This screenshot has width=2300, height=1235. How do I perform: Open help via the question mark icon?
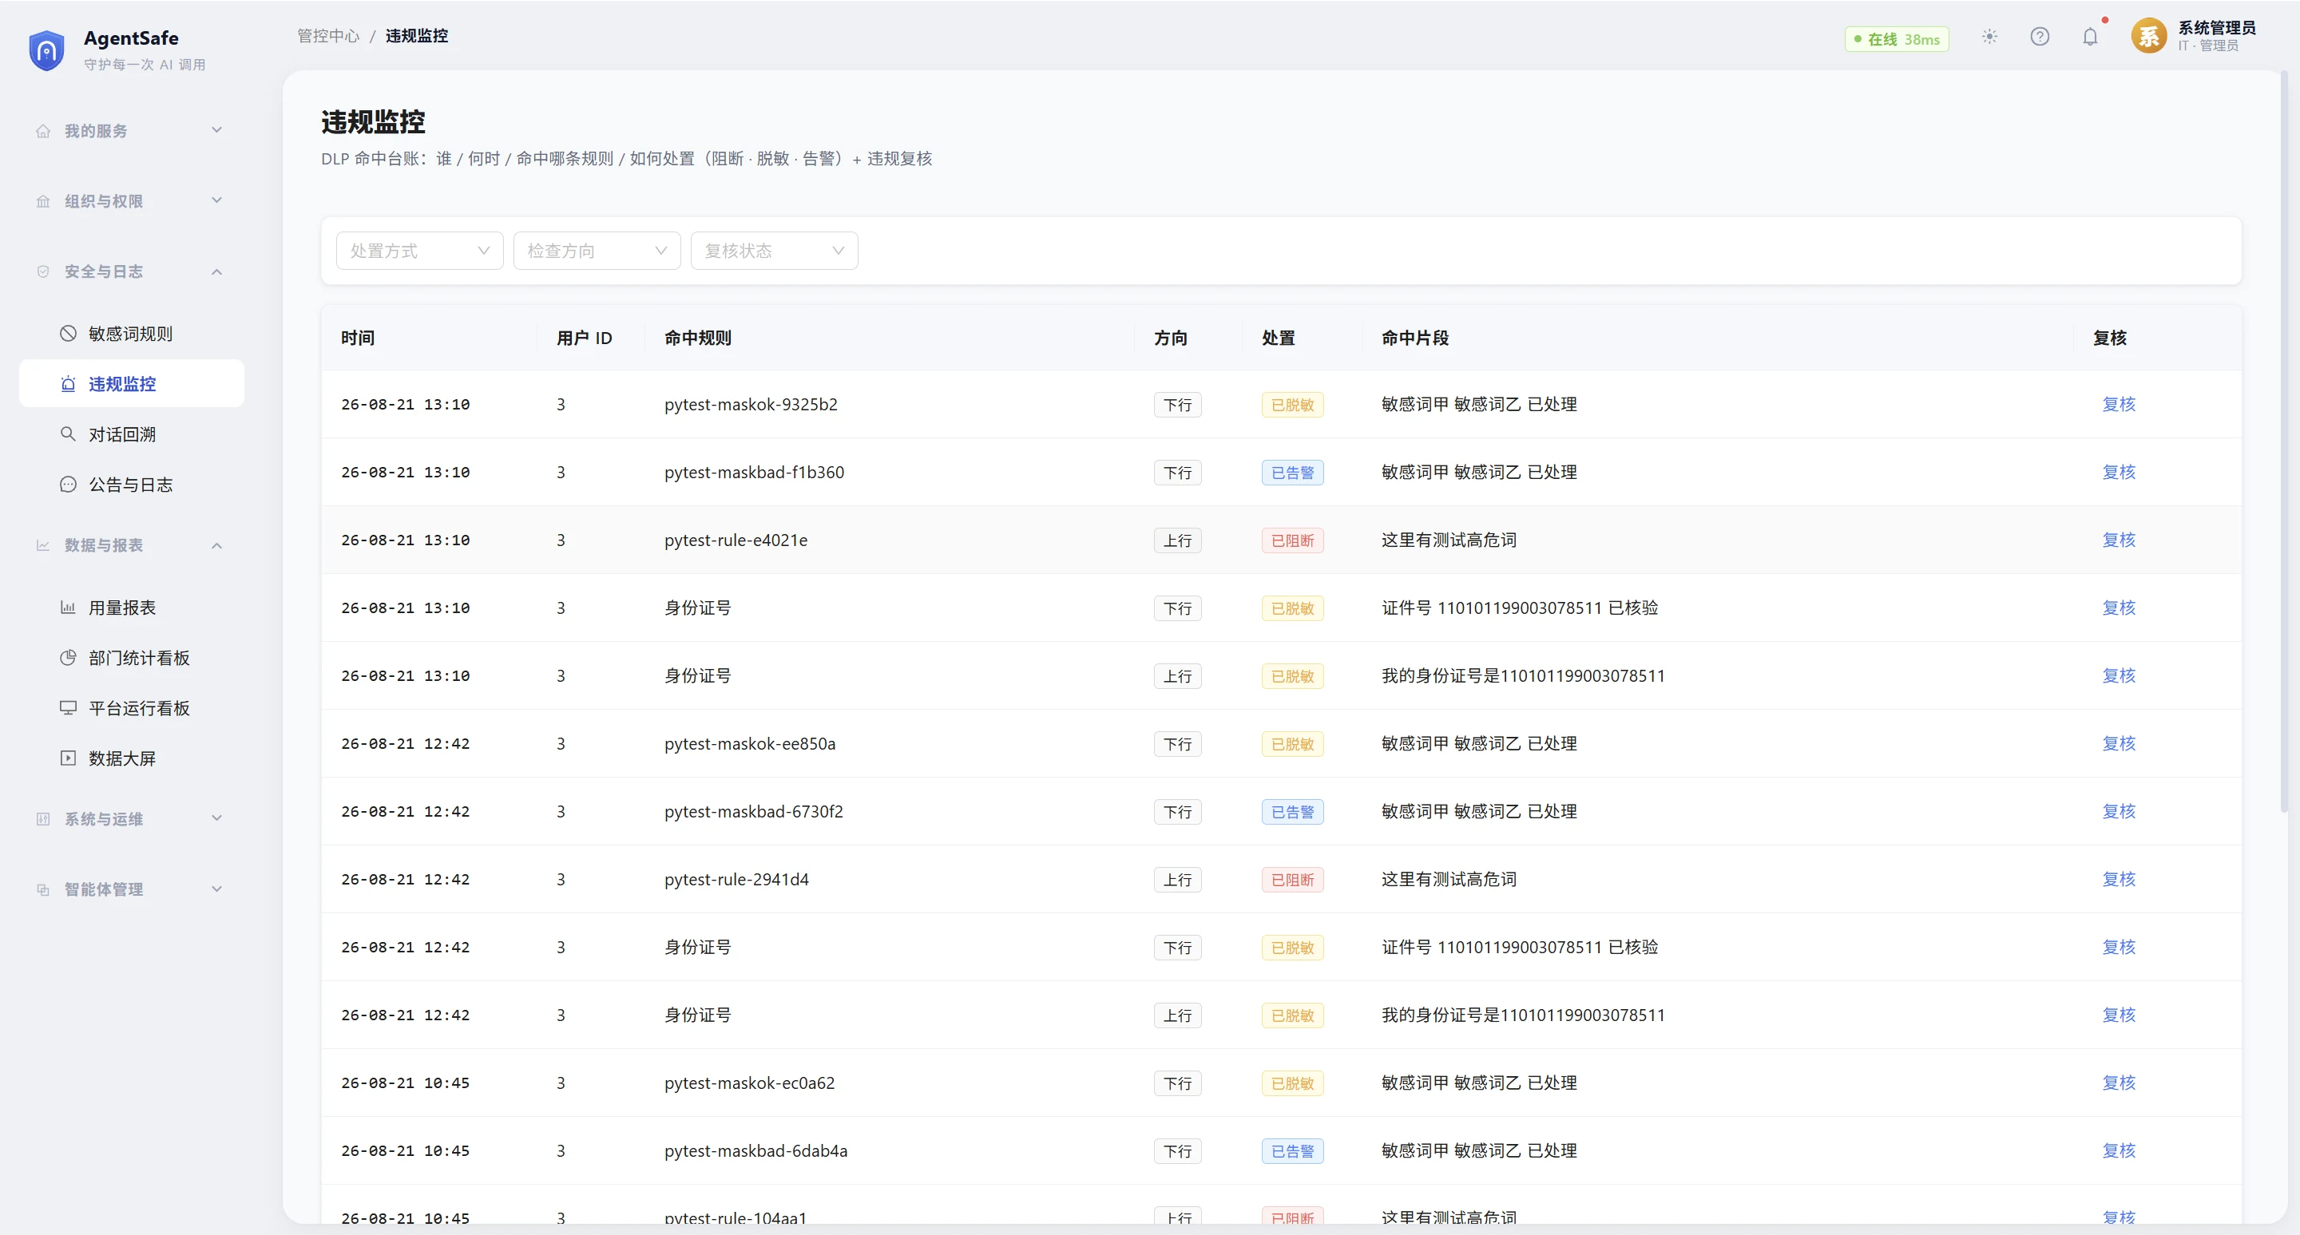click(x=2040, y=37)
